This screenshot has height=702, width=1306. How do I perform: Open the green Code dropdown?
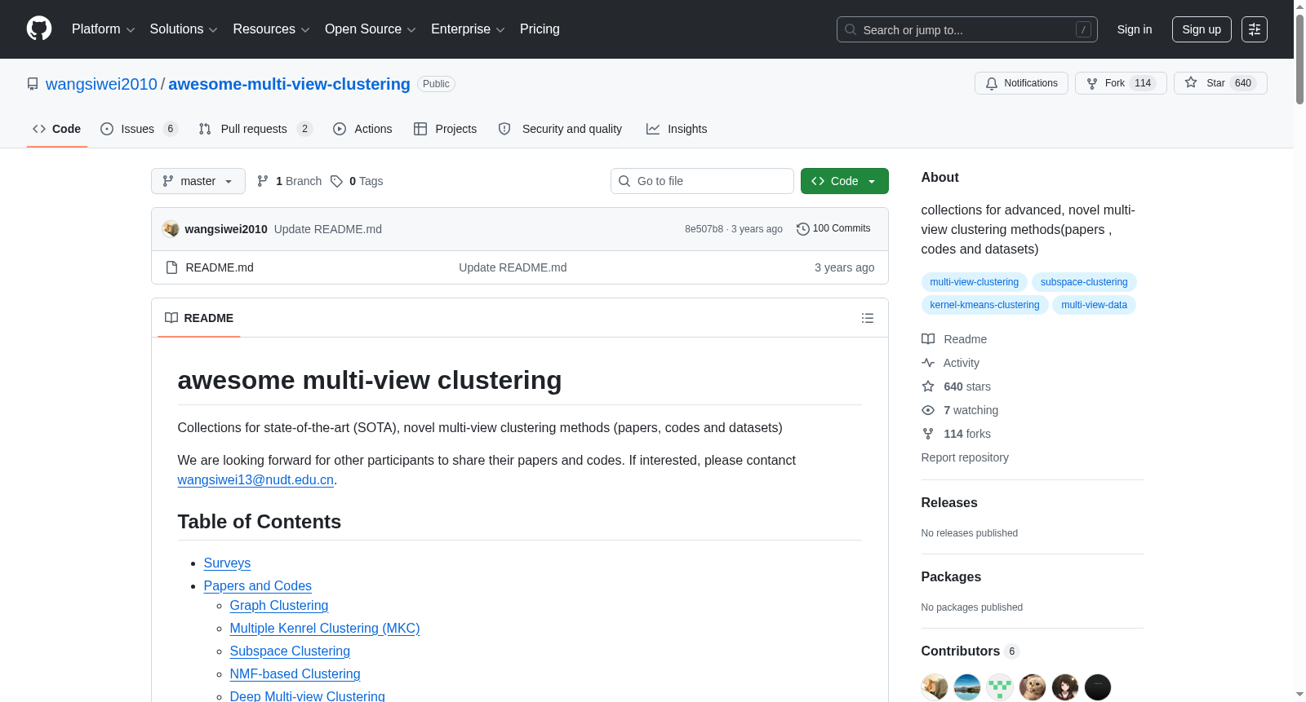click(x=844, y=181)
